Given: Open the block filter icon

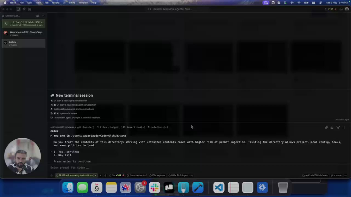Looking at the screenshot, I should (338, 128).
